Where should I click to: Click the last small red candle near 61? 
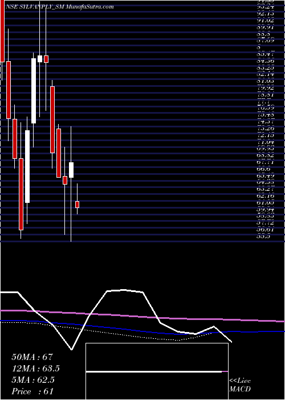77,205
